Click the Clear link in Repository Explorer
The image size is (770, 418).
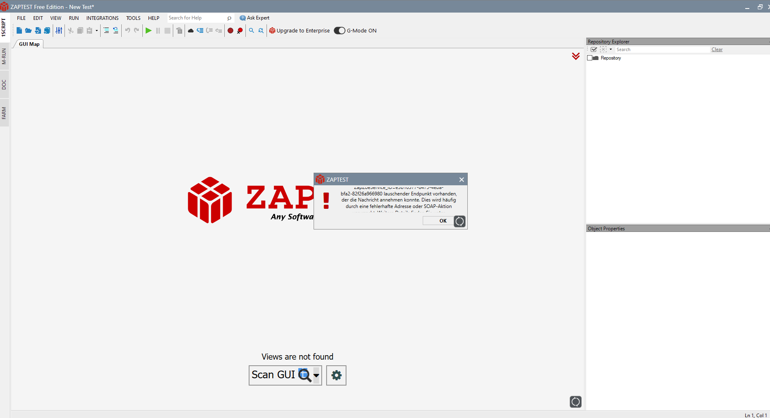[x=717, y=49]
